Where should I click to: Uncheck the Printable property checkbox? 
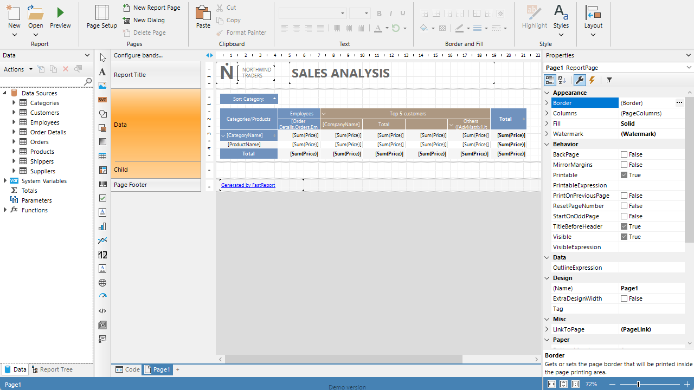[624, 175]
